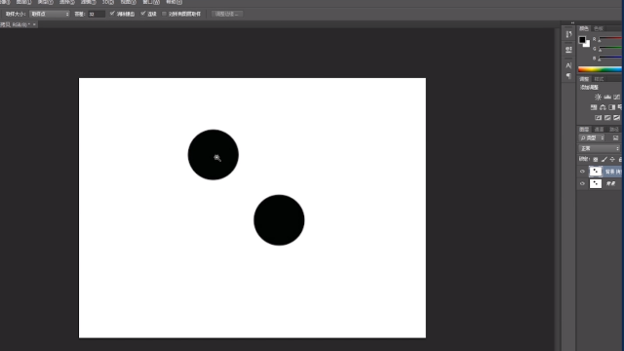Add a Threshold adjustment layer
This screenshot has height=351, width=624.
click(616, 117)
